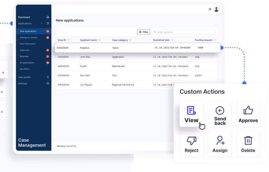Select case SAK00043 cell
The width and height of the screenshot is (269, 172).
point(63,76)
